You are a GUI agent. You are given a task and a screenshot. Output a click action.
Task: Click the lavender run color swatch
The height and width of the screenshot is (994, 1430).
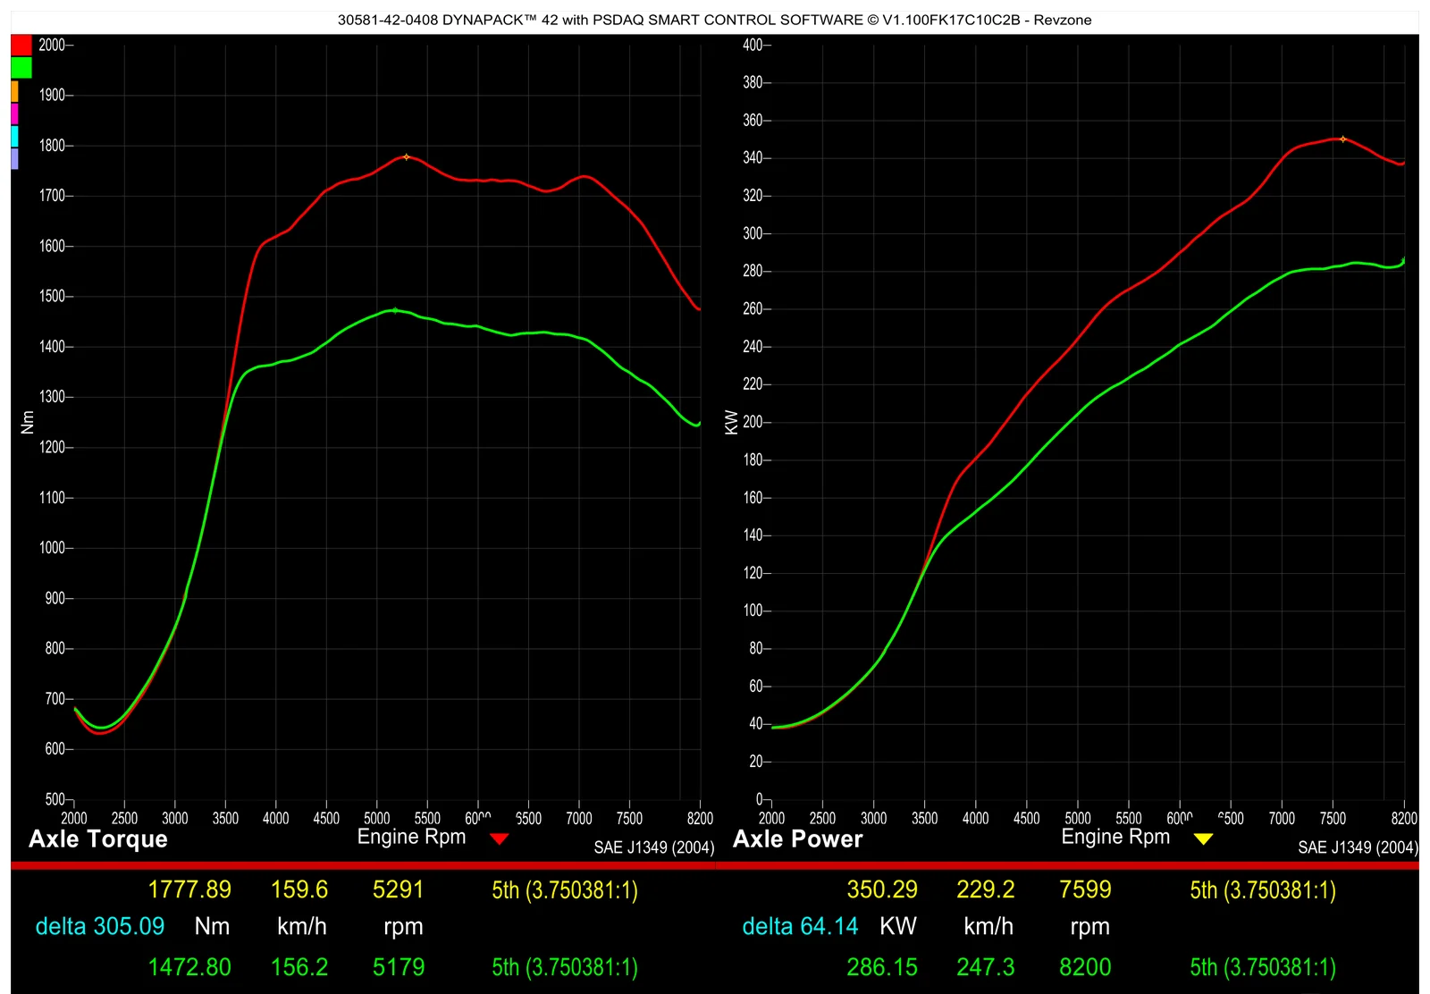coord(14,158)
